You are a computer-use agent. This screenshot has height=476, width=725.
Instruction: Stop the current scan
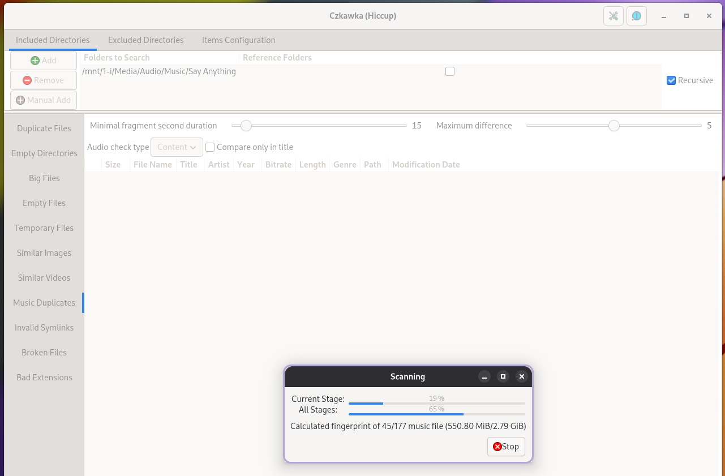(506, 447)
